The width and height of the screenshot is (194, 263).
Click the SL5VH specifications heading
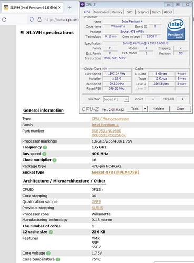pos(50,33)
